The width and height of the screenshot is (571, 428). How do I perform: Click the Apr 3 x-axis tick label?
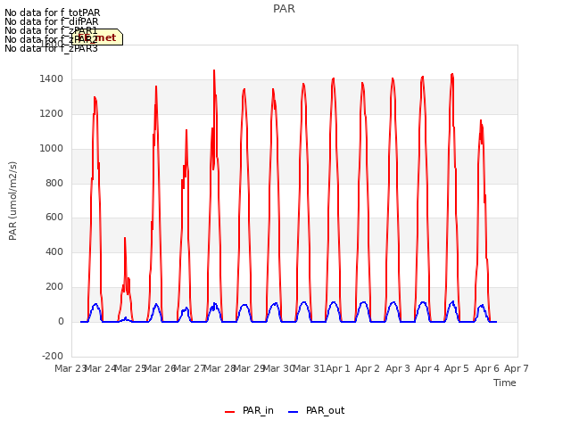(x=397, y=368)
